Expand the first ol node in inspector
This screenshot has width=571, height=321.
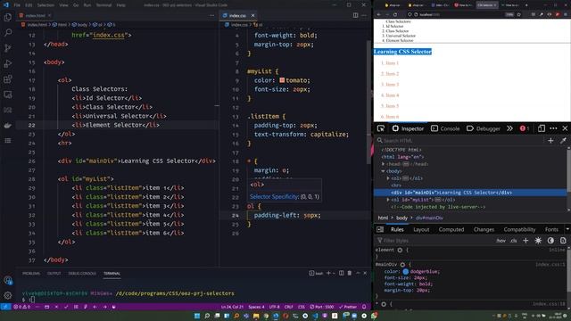(x=388, y=178)
